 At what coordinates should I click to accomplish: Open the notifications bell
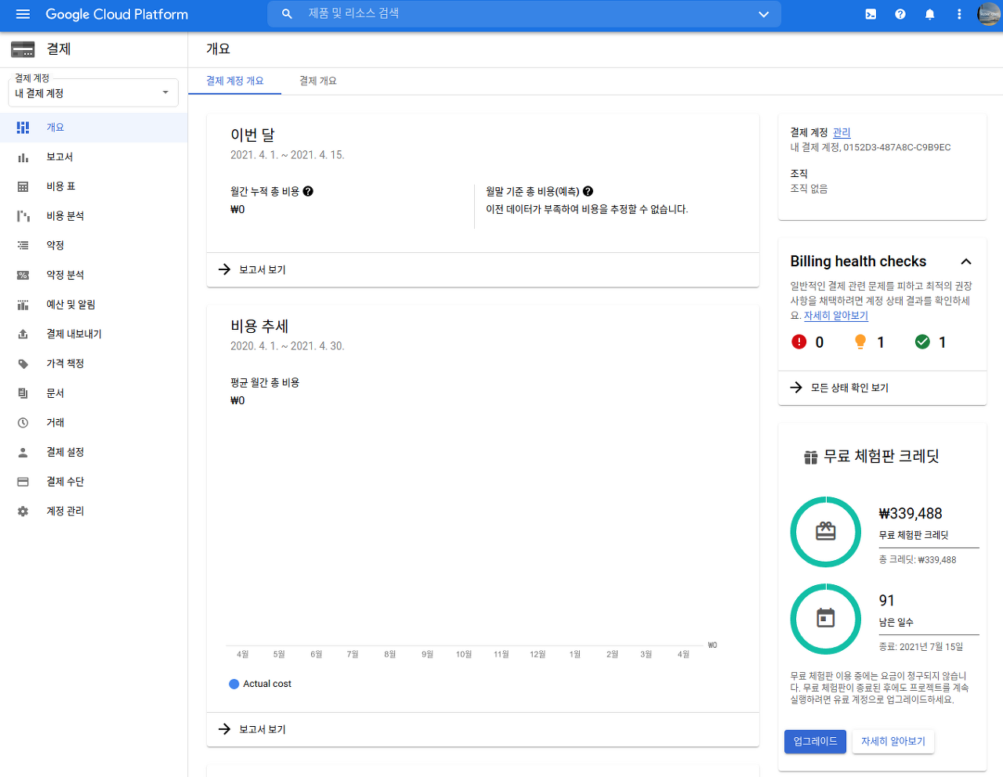click(x=930, y=14)
